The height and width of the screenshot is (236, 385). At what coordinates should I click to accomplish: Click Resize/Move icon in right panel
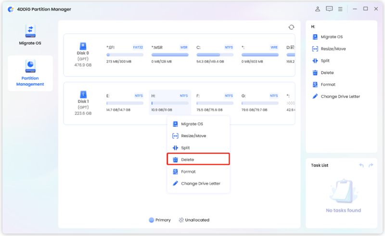[315, 49]
